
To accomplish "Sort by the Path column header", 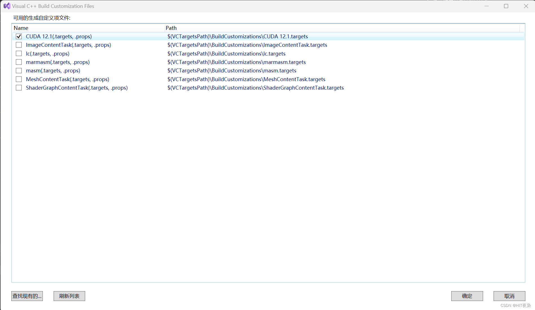I will pyautogui.click(x=342, y=28).
